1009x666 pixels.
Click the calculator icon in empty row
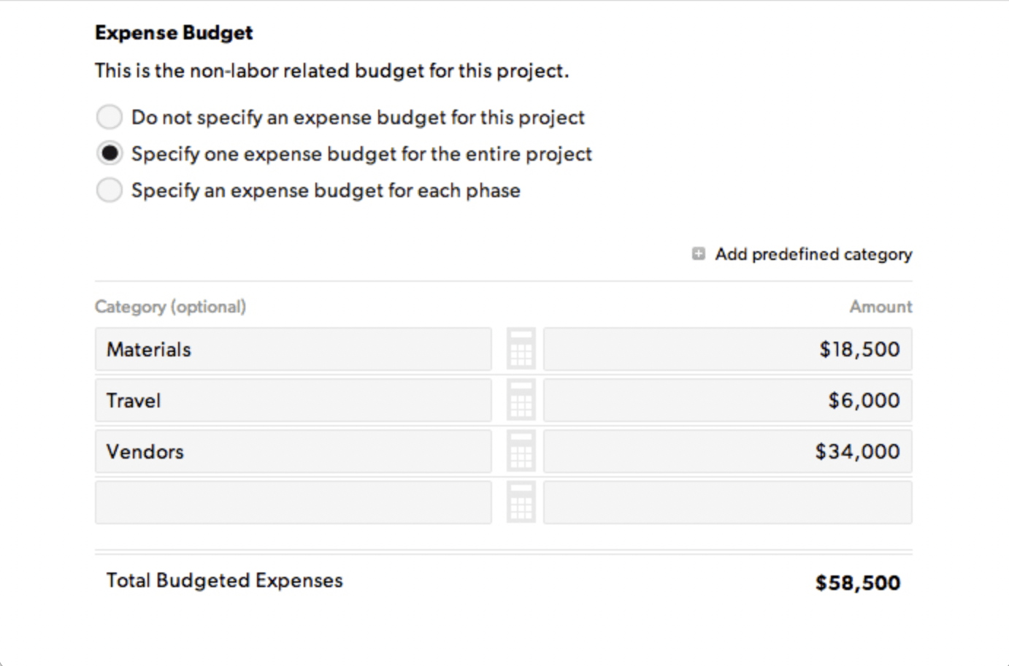pyautogui.click(x=521, y=502)
